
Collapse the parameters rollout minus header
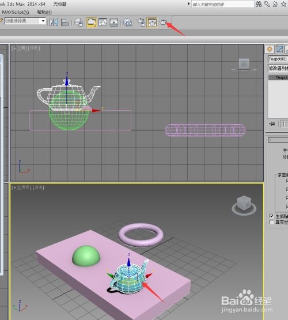[278, 140]
